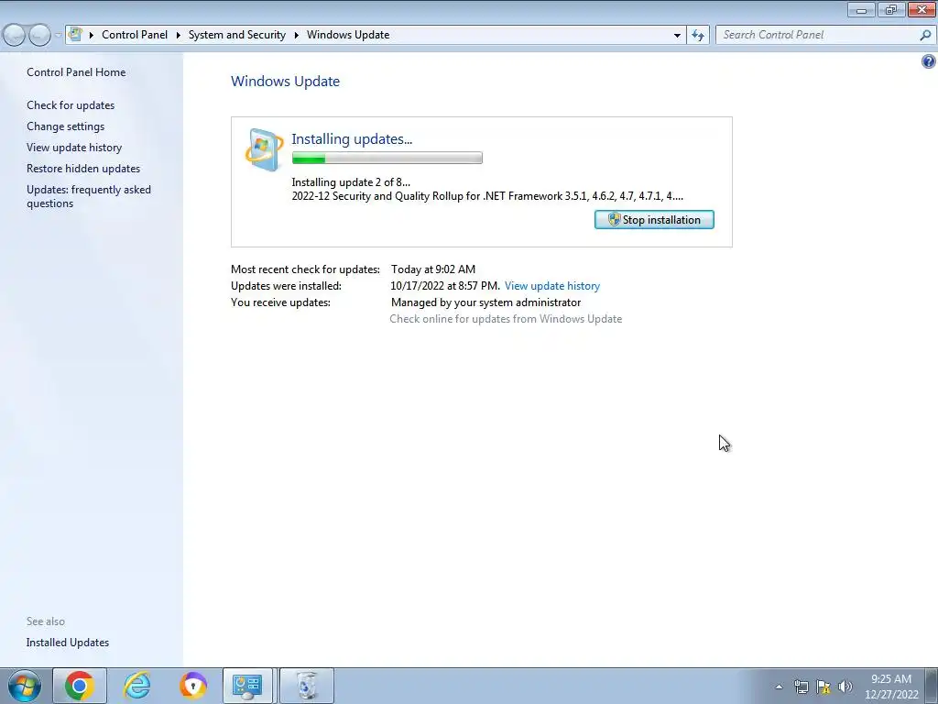The width and height of the screenshot is (938, 704).
Task: Expand the arrow after System and Security
Action: coord(296,35)
